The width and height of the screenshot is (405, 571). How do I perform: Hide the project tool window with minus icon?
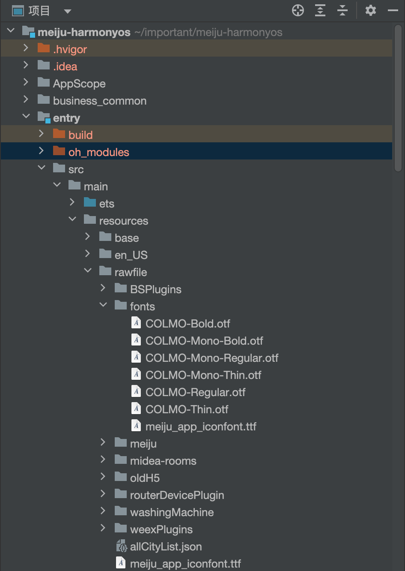point(393,11)
